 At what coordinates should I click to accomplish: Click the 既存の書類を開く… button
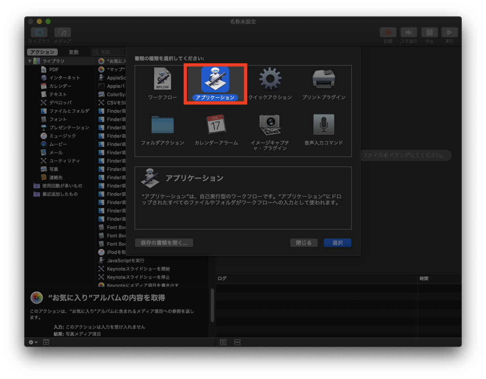coord(164,243)
